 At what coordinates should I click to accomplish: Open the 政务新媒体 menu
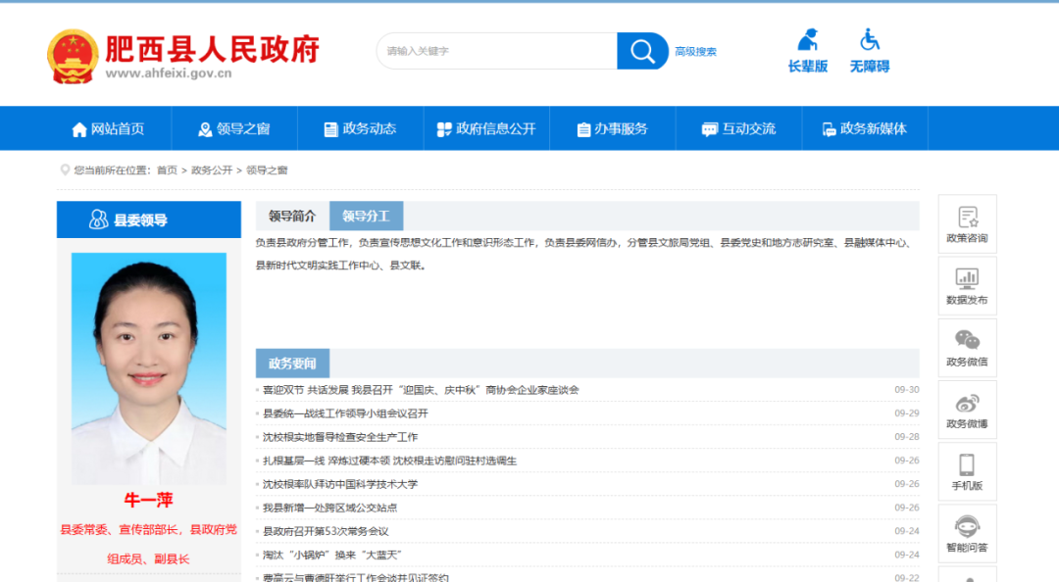[x=865, y=127]
